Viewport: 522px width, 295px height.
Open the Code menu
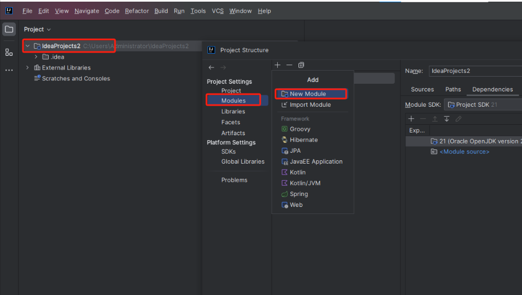[x=112, y=11]
